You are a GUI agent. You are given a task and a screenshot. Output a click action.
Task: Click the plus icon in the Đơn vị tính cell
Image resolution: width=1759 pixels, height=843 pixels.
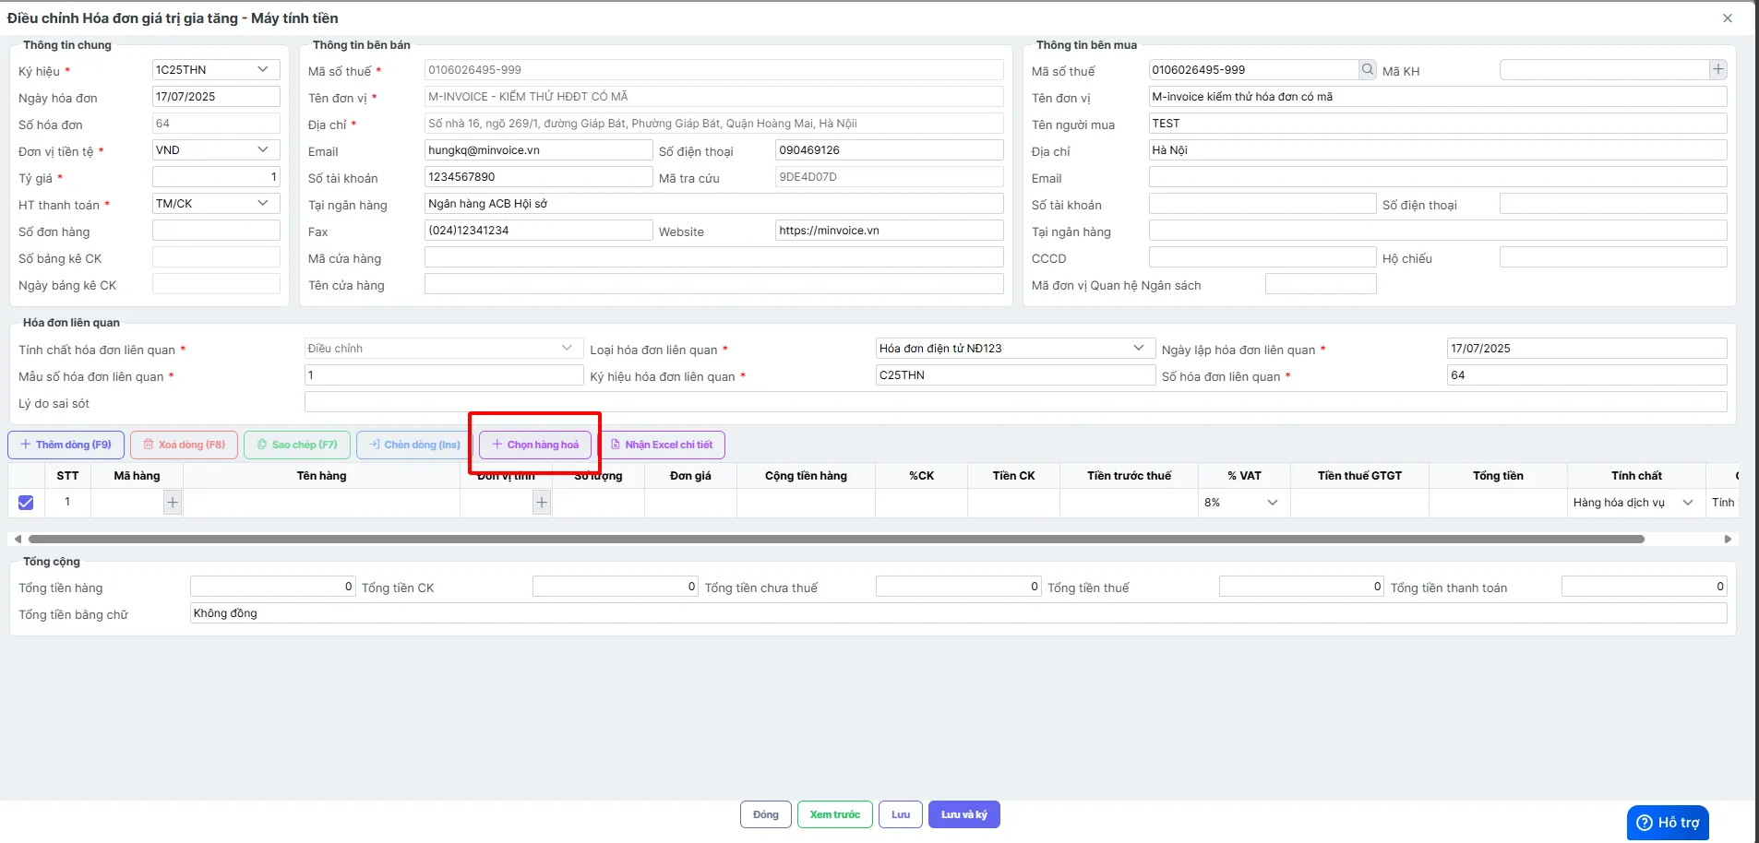click(542, 503)
